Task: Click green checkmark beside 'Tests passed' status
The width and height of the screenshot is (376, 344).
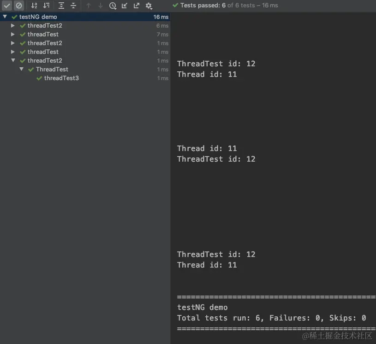Action: click(175, 5)
